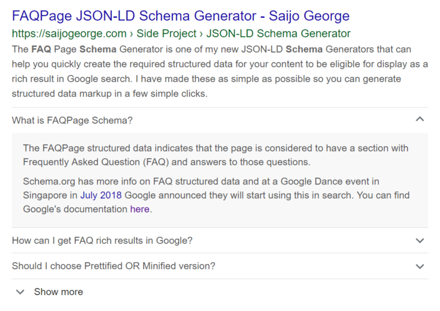This screenshot has height=311, width=440.
Task: Expand chevron beside FAQ rich results question
Action: 420,241
